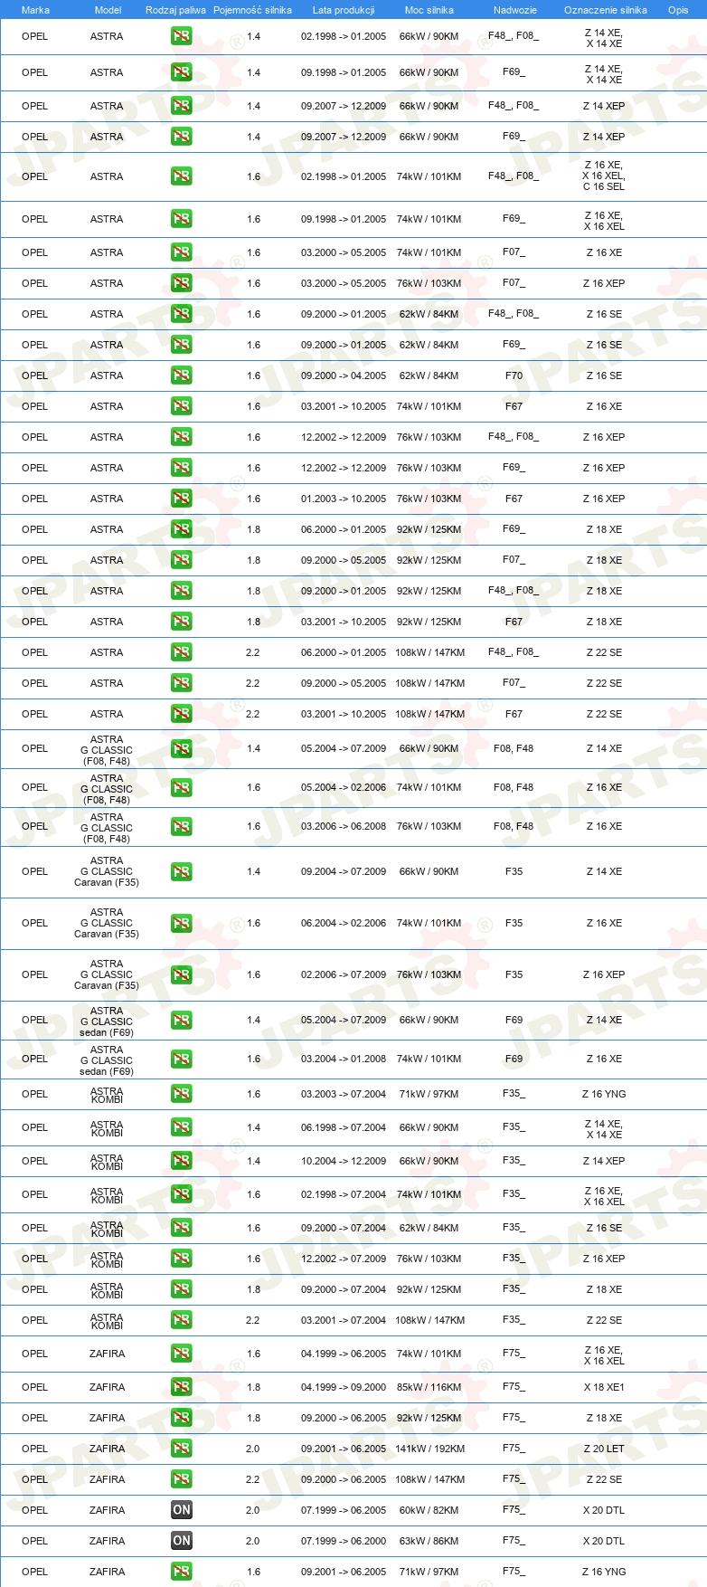
Task: Click the 'Opis' column header
Action: coord(678,10)
